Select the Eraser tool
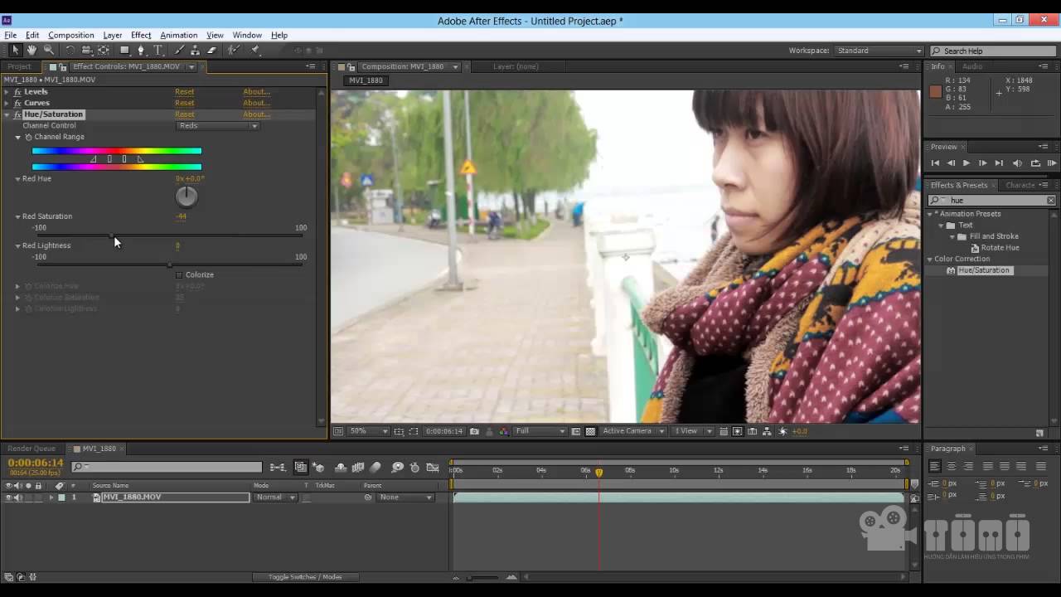This screenshot has width=1061, height=597. click(212, 50)
